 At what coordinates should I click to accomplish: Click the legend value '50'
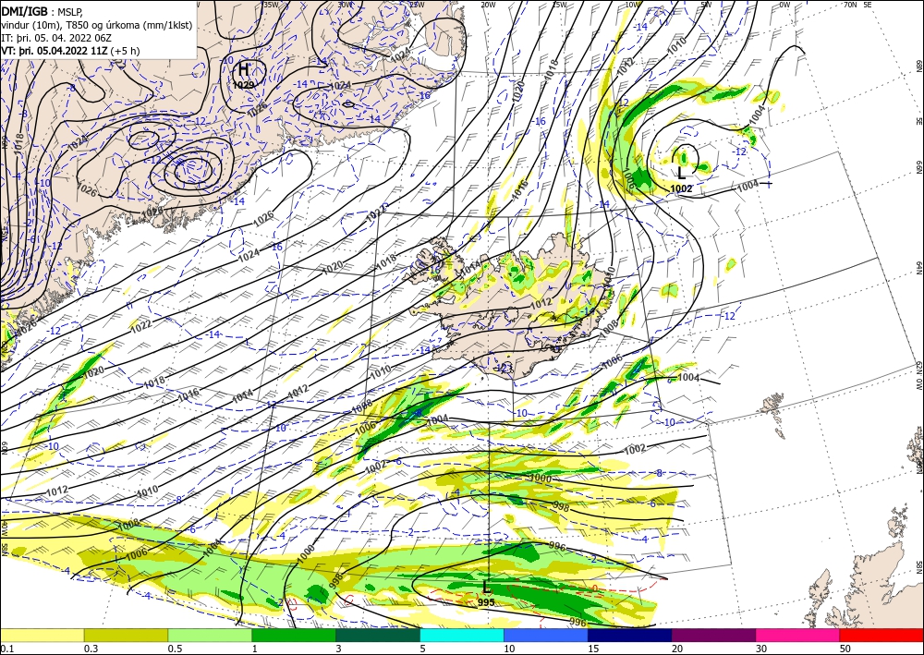[845, 649]
